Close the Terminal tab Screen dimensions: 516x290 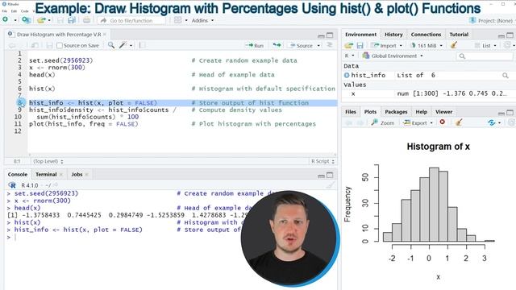pyautogui.click(x=61, y=175)
